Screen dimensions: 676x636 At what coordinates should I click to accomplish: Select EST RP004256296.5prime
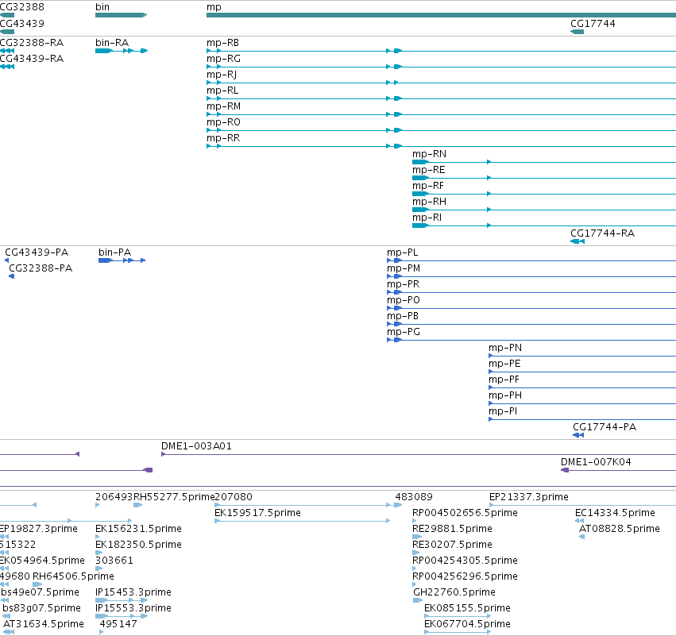click(x=465, y=577)
